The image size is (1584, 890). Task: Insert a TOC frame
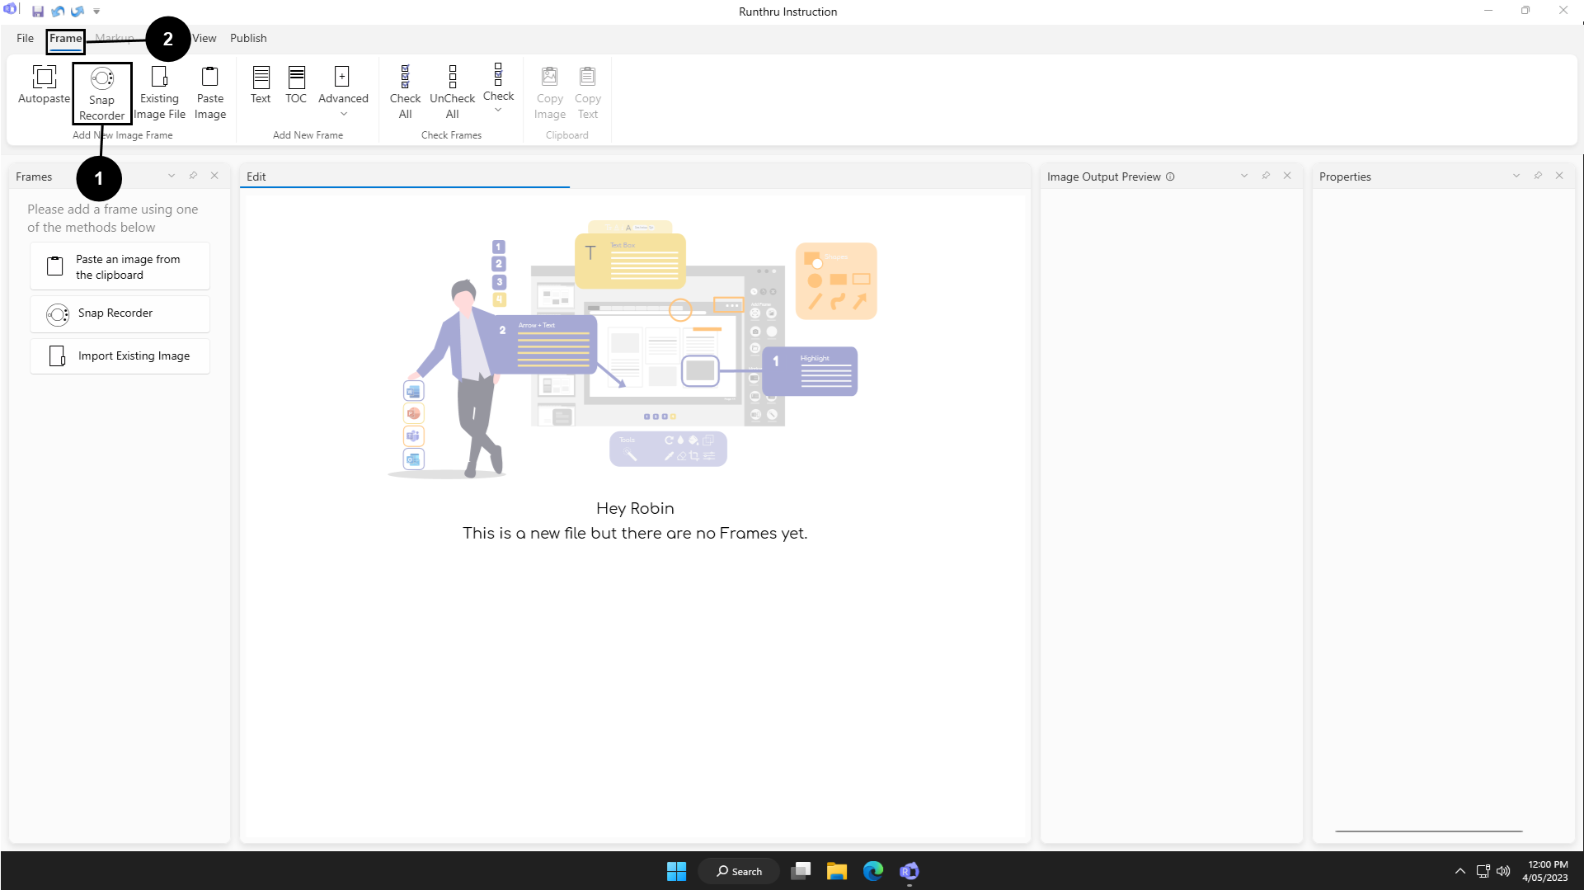click(x=296, y=85)
